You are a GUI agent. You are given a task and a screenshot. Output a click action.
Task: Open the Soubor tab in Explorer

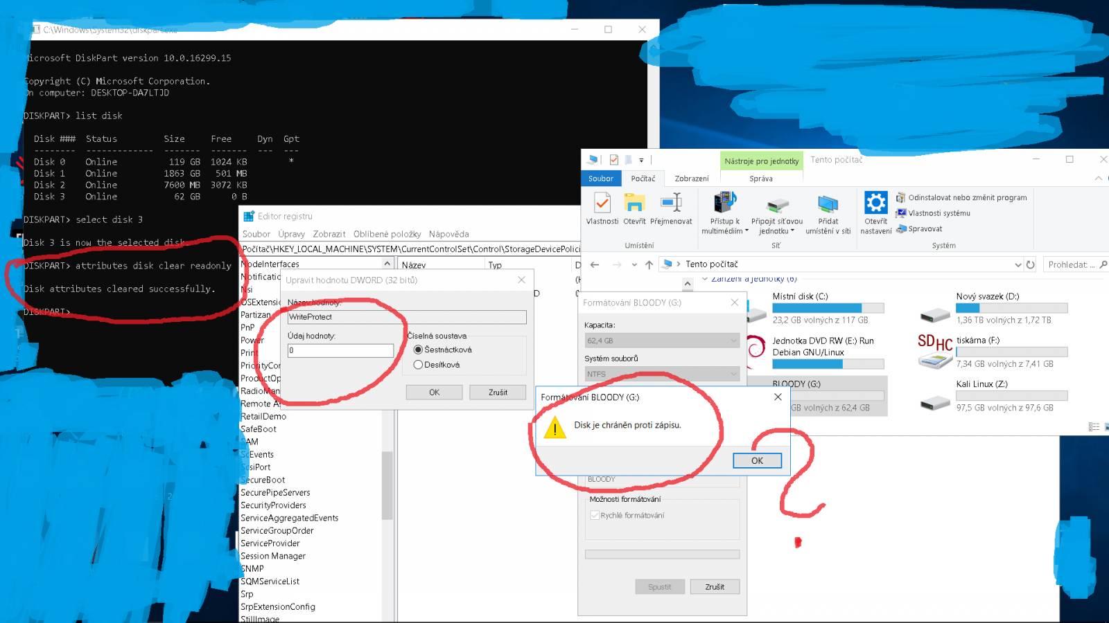pyautogui.click(x=601, y=179)
